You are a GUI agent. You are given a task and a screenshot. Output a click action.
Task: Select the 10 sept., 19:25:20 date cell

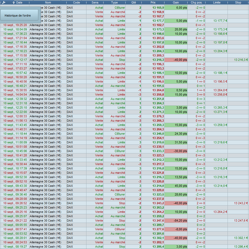pyautogui.click(x=15, y=25)
